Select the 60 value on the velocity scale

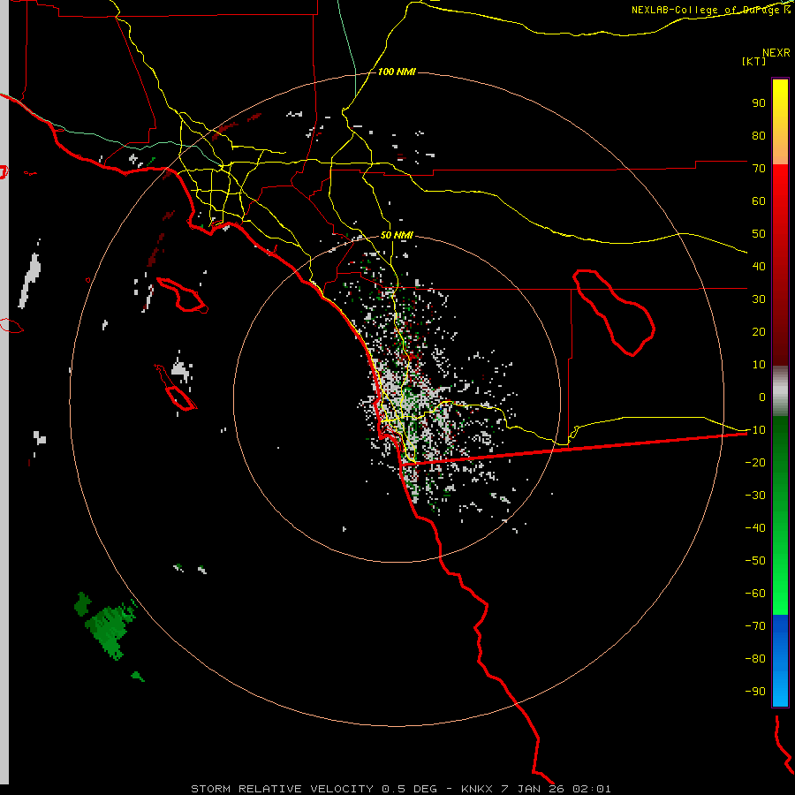click(x=759, y=201)
